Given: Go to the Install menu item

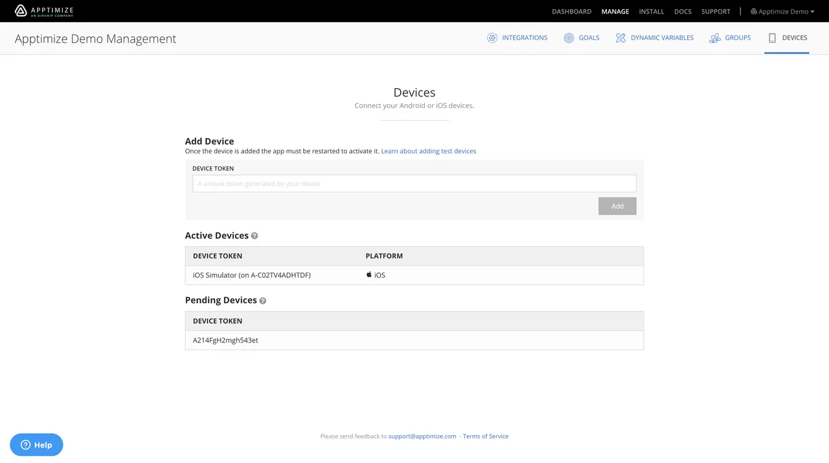Looking at the screenshot, I should [x=652, y=12].
